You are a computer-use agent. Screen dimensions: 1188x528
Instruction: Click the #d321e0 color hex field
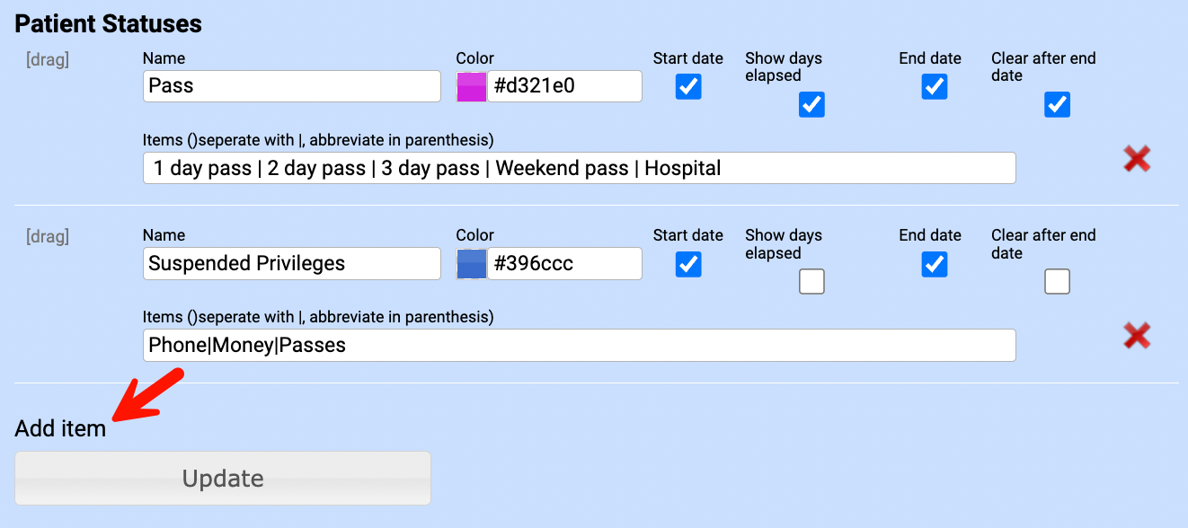coord(564,87)
